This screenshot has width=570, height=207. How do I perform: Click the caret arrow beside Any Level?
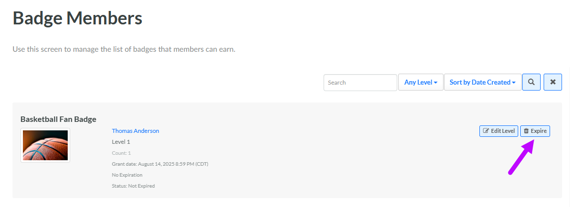[x=436, y=83]
